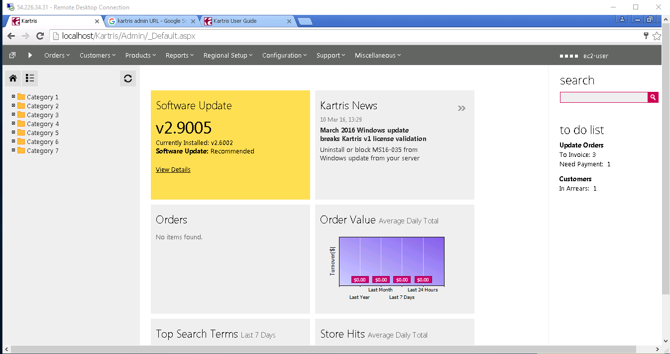Image resolution: width=670 pixels, height=354 pixels.
Task: Click the magnifier icon to run a search
Action: pyautogui.click(x=653, y=97)
